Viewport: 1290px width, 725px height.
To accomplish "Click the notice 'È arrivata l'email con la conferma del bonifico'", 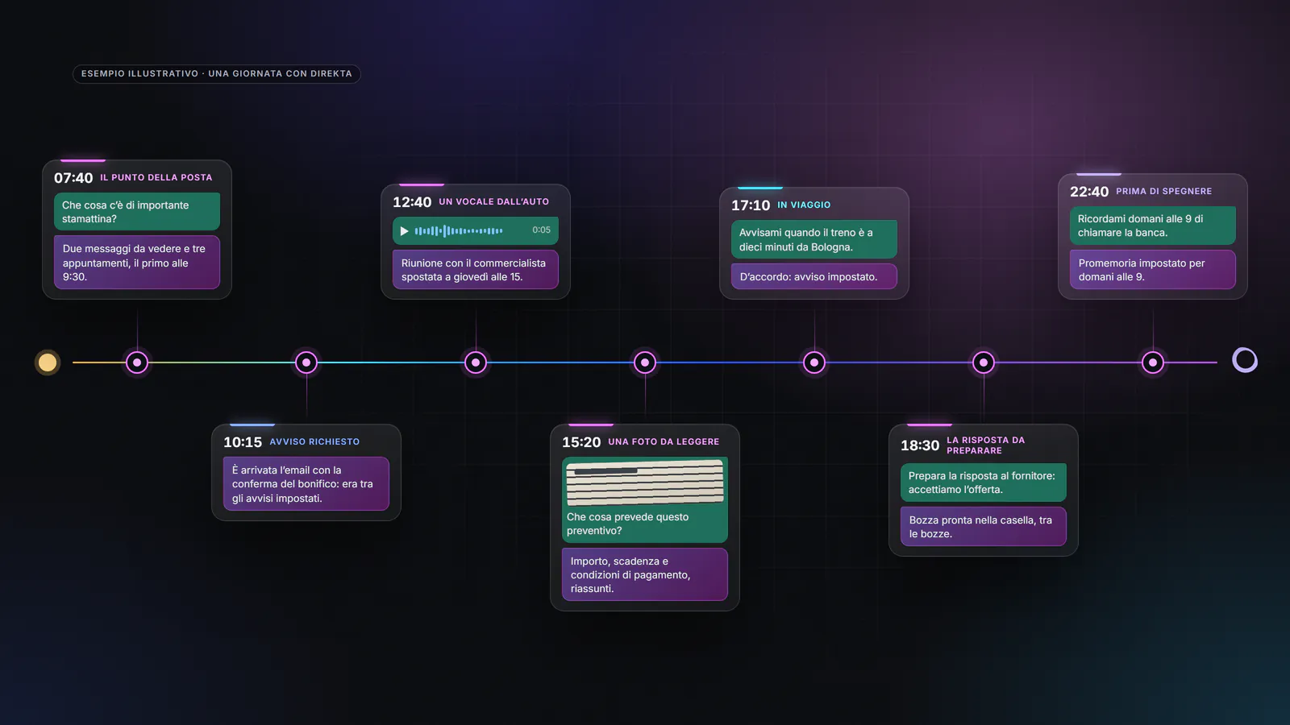I will (x=306, y=484).
